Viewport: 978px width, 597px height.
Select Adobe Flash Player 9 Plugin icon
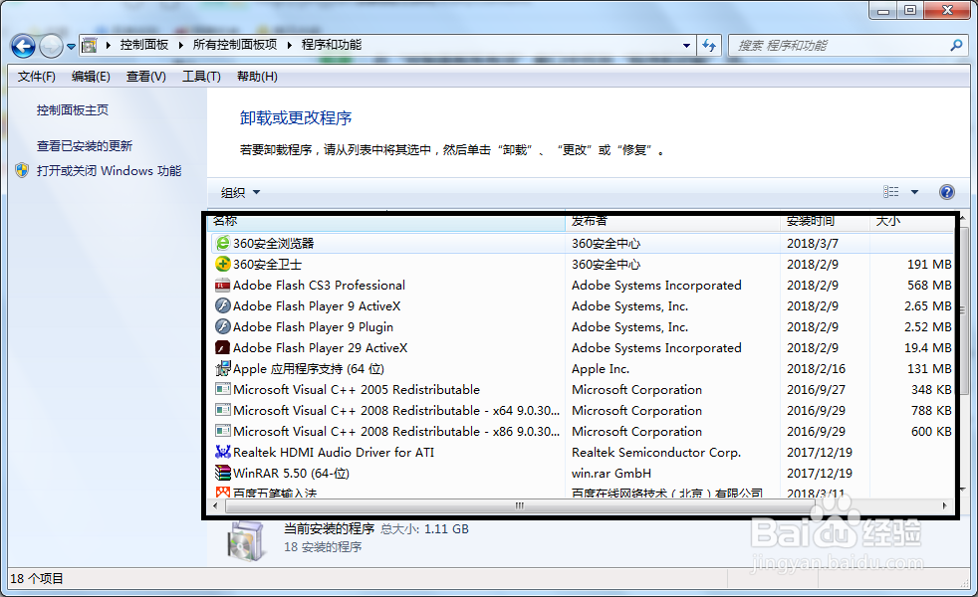pos(223,326)
